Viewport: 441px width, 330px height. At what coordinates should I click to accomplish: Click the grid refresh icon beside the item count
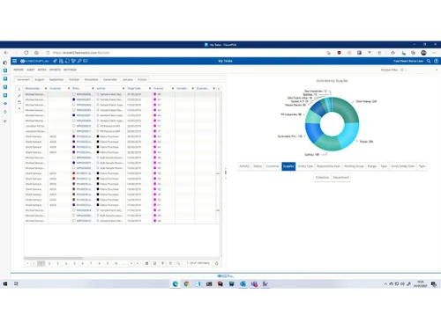point(217,263)
